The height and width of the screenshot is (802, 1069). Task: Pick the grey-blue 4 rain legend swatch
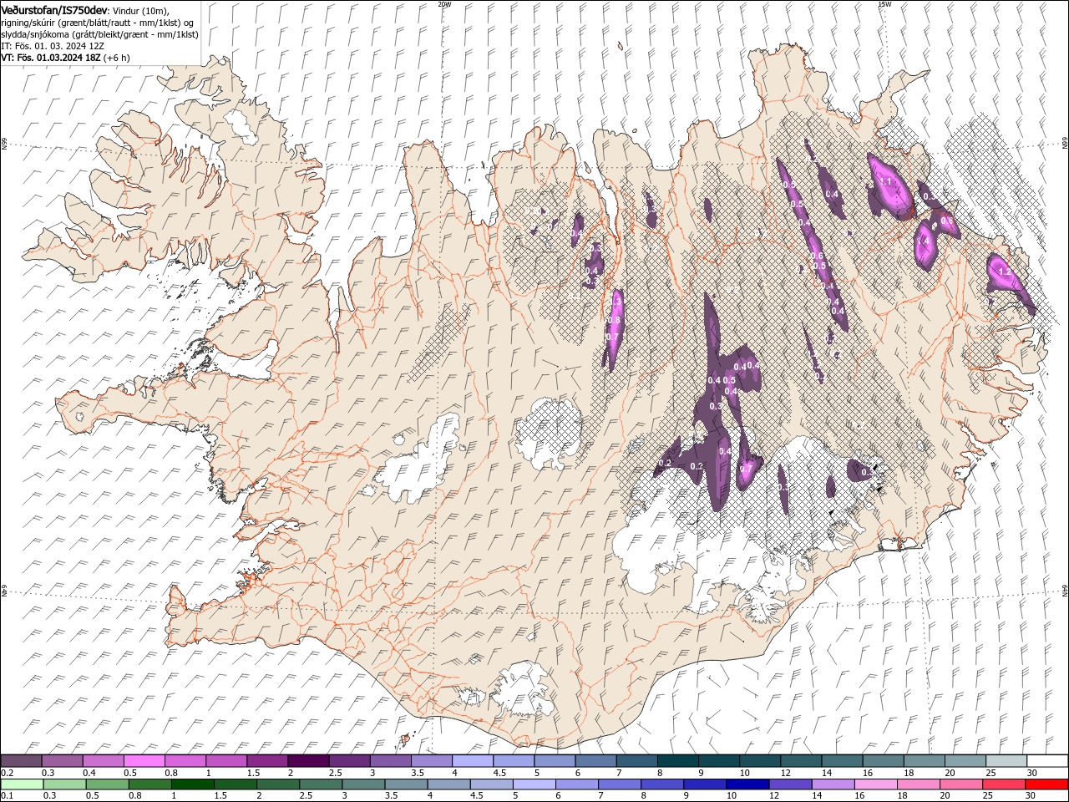coord(448,784)
